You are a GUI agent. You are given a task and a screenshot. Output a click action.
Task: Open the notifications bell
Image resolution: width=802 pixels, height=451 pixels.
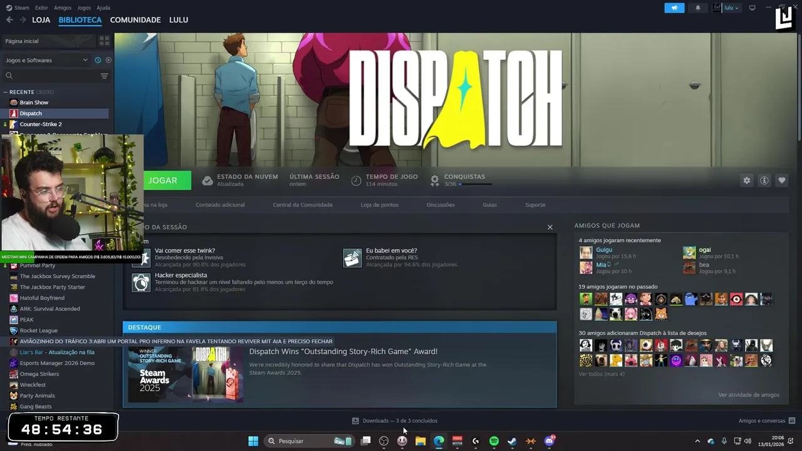click(x=698, y=8)
